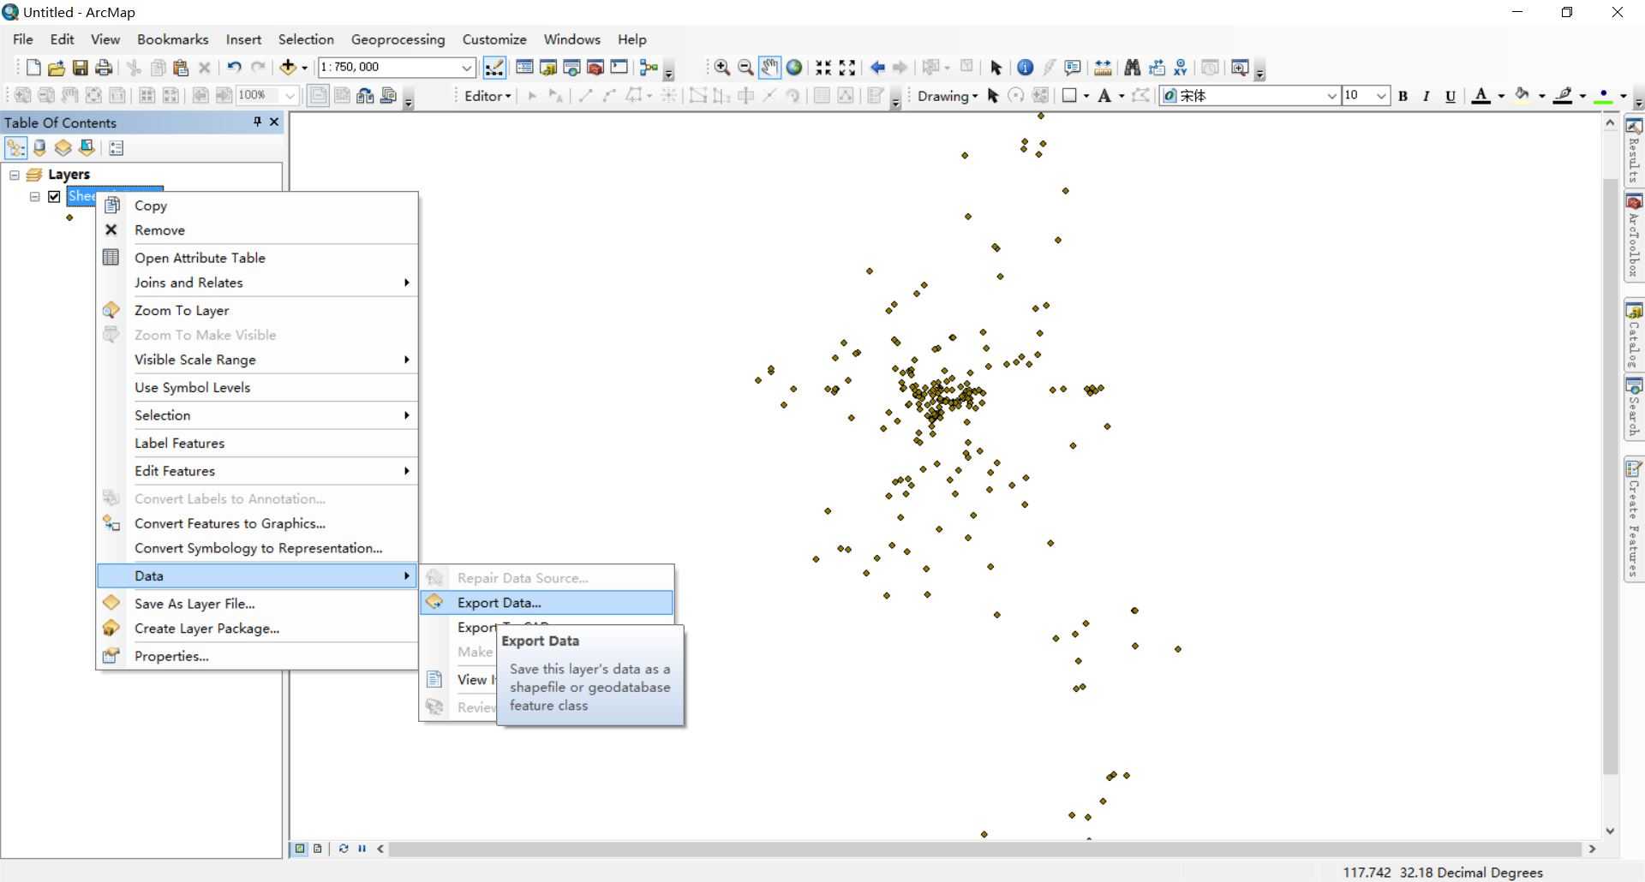This screenshot has height=882, width=1645.
Task: Toggle italic text formatting
Action: 1427,96
